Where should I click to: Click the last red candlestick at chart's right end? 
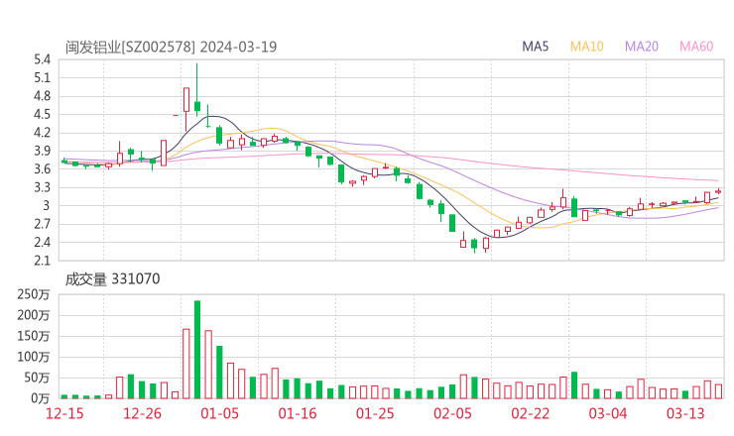pyautogui.click(x=718, y=191)
